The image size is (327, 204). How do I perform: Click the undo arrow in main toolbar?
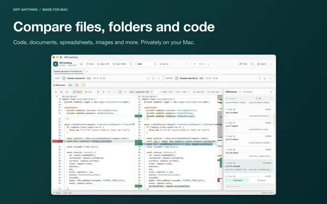tap(176, 64)
